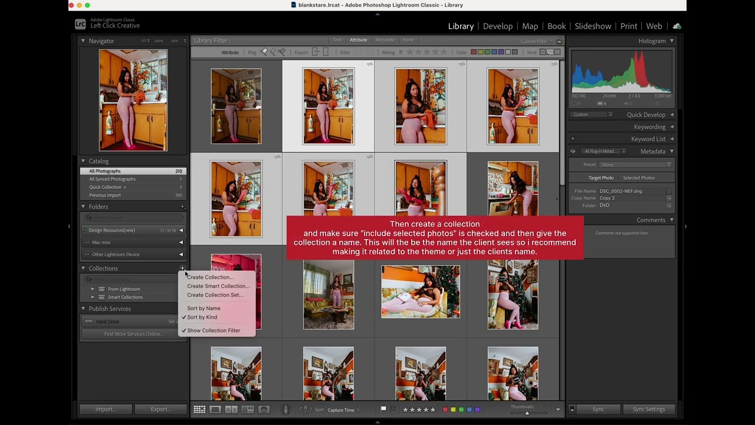Click the filter lock icon
Screen dimensions: 755x425
click(559, 41)
